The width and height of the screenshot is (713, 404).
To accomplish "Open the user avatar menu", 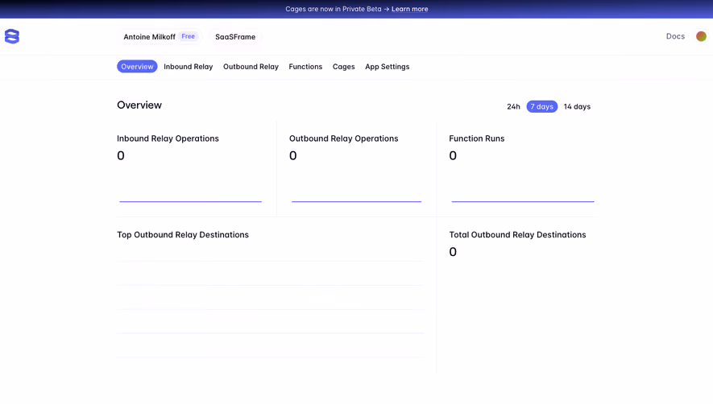I will pos(701,36).
